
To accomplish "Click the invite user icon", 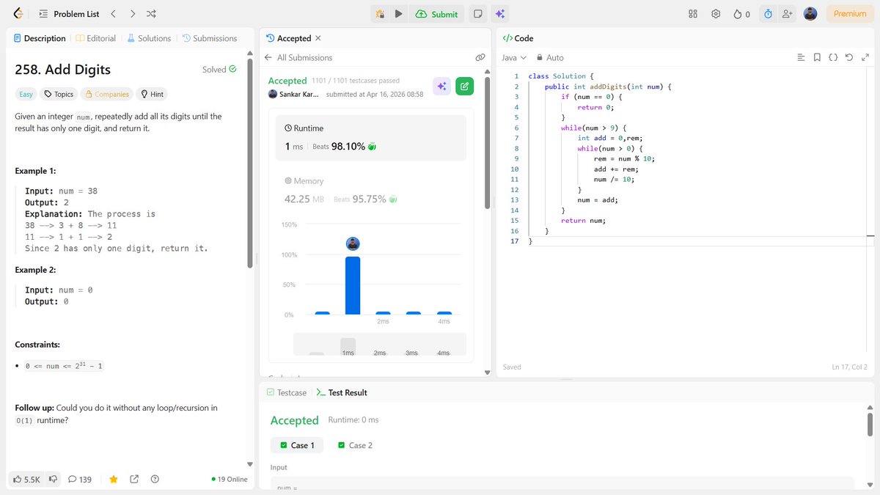I will pos(787,14).
